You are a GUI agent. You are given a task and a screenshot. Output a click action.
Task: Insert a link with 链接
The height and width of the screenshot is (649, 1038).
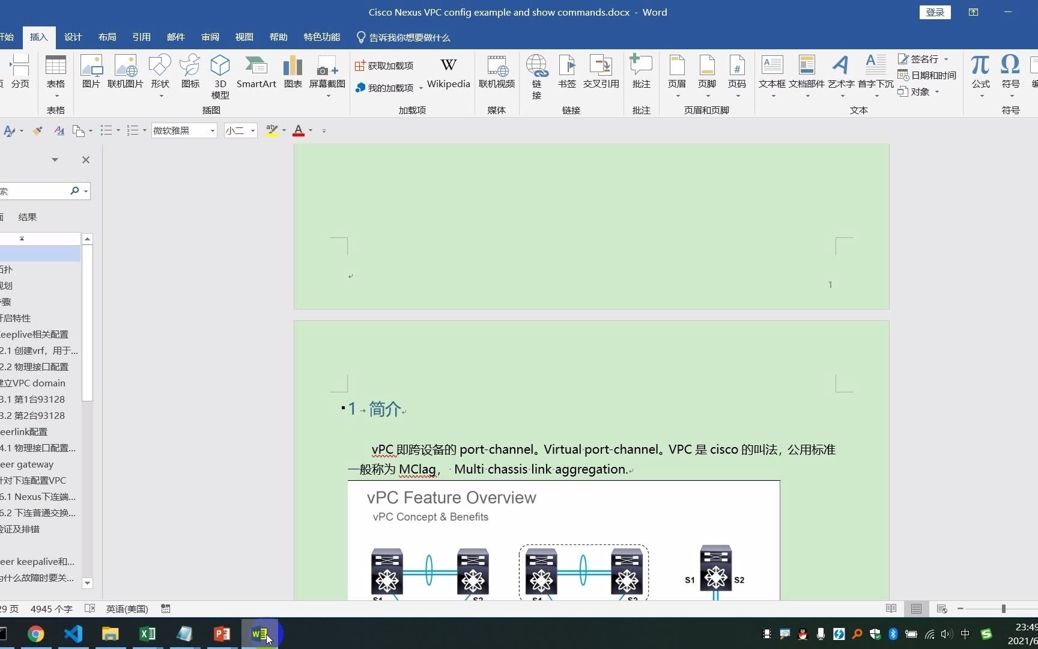point(536,77)
